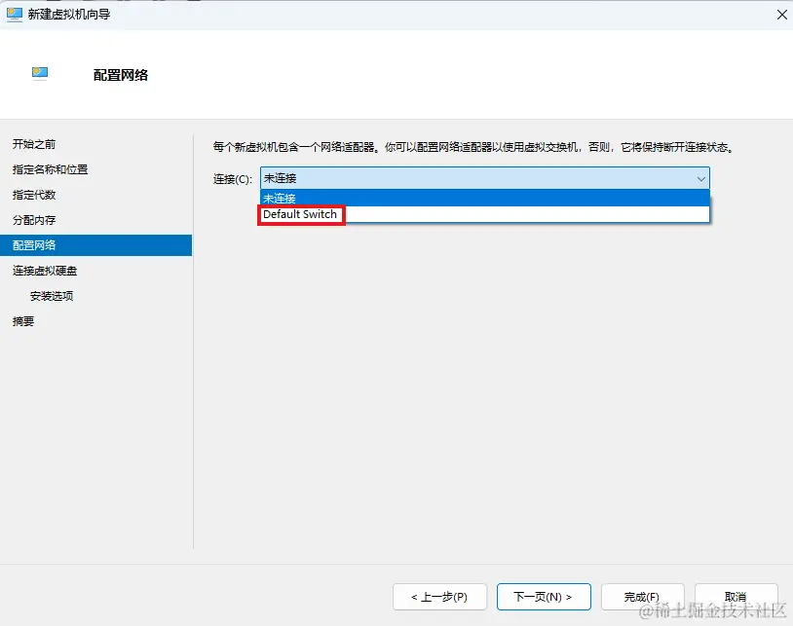Viewport: 793px width, 626px height.
Task: Collapse the 连接 combo box arrow
Action: tap(701, 178)
